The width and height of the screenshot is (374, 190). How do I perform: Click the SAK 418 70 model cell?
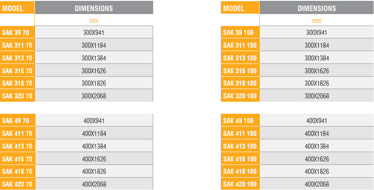(17, 171)
